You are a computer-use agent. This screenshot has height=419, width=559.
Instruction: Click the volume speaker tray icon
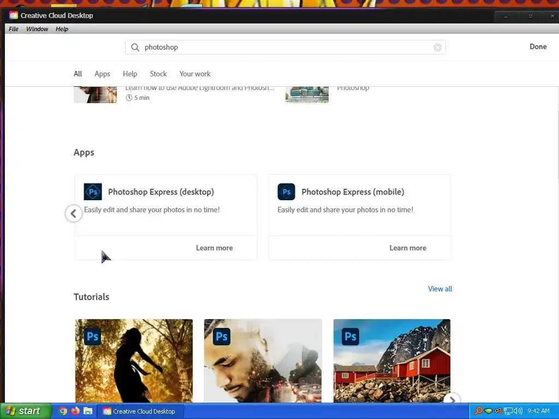tap(518, 411)
